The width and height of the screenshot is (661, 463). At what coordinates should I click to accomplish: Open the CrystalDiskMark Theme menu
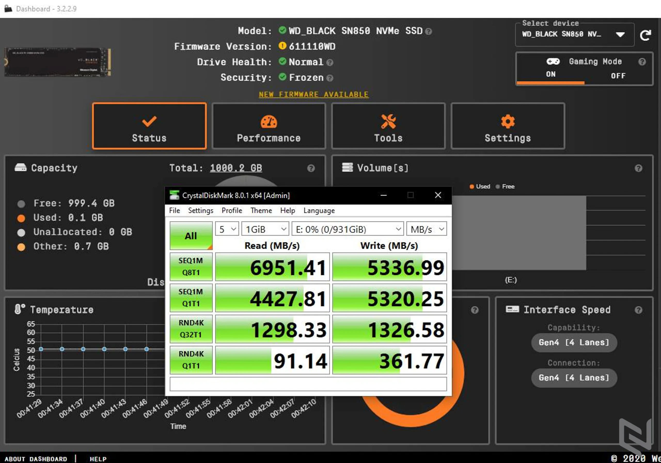[x=261, y=211]
